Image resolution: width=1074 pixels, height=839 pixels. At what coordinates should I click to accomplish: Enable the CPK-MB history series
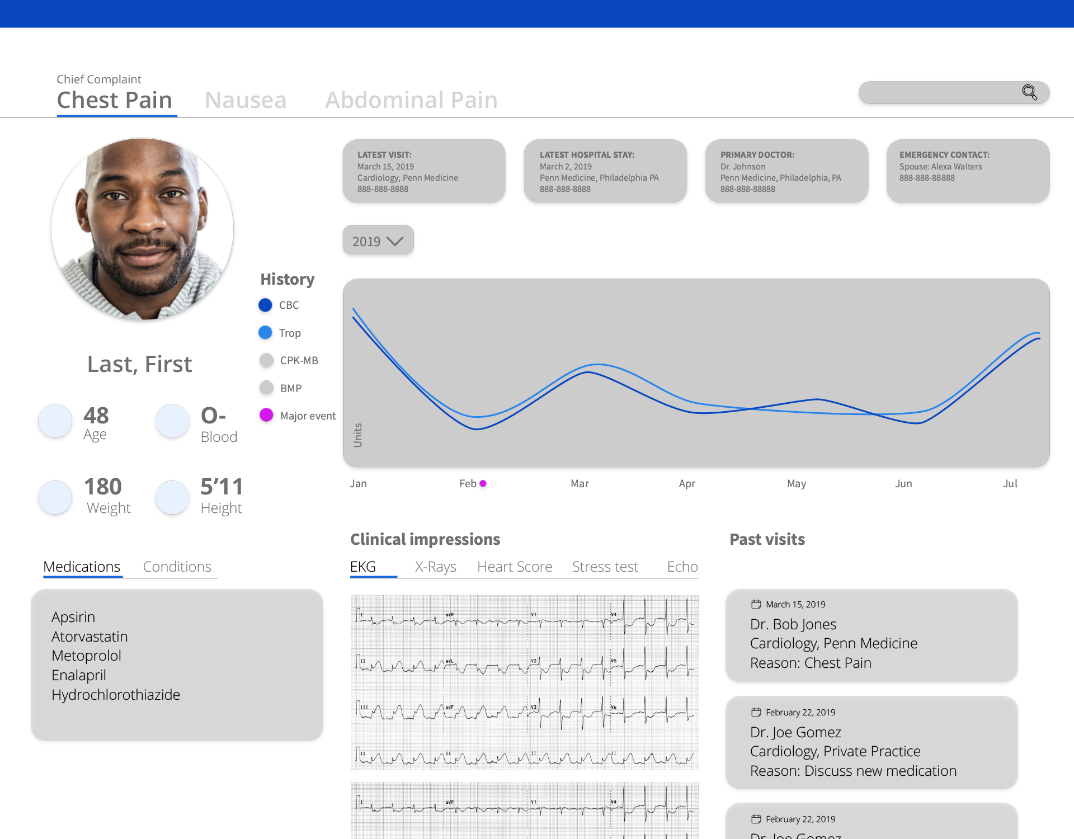[266, 360]
